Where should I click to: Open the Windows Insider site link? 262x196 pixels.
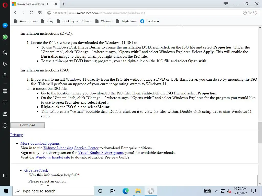52,157
